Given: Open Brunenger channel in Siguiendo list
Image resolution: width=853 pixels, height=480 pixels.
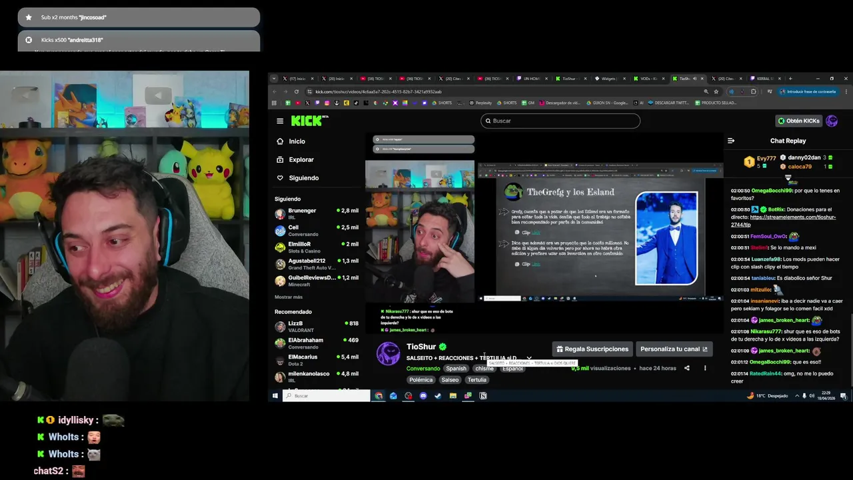Looking at the screenshot, I should [317, 213].
